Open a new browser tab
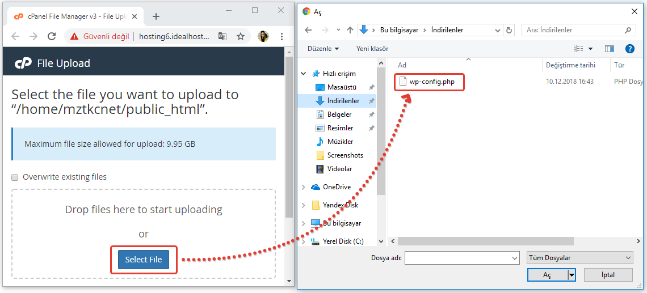This screenshot has width=647, height=293. point(156,16)
